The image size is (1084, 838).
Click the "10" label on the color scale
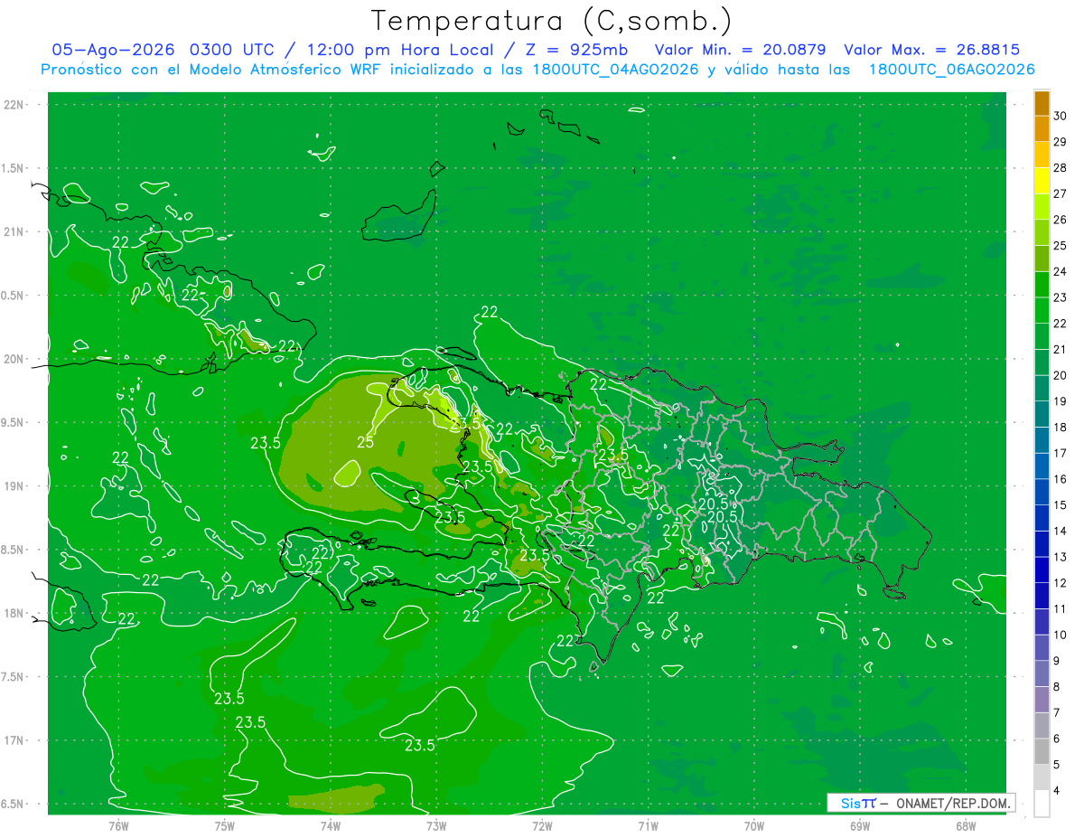[1061, 635]
